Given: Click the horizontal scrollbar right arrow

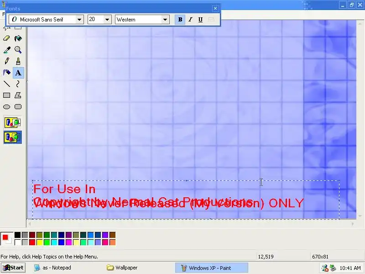Looking at the screenshot, I should tap(353, 224).
